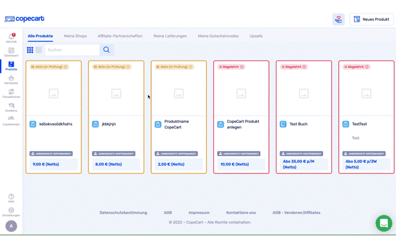
Task: Open the chat support bubble
Action: click(x=384, y=223)
